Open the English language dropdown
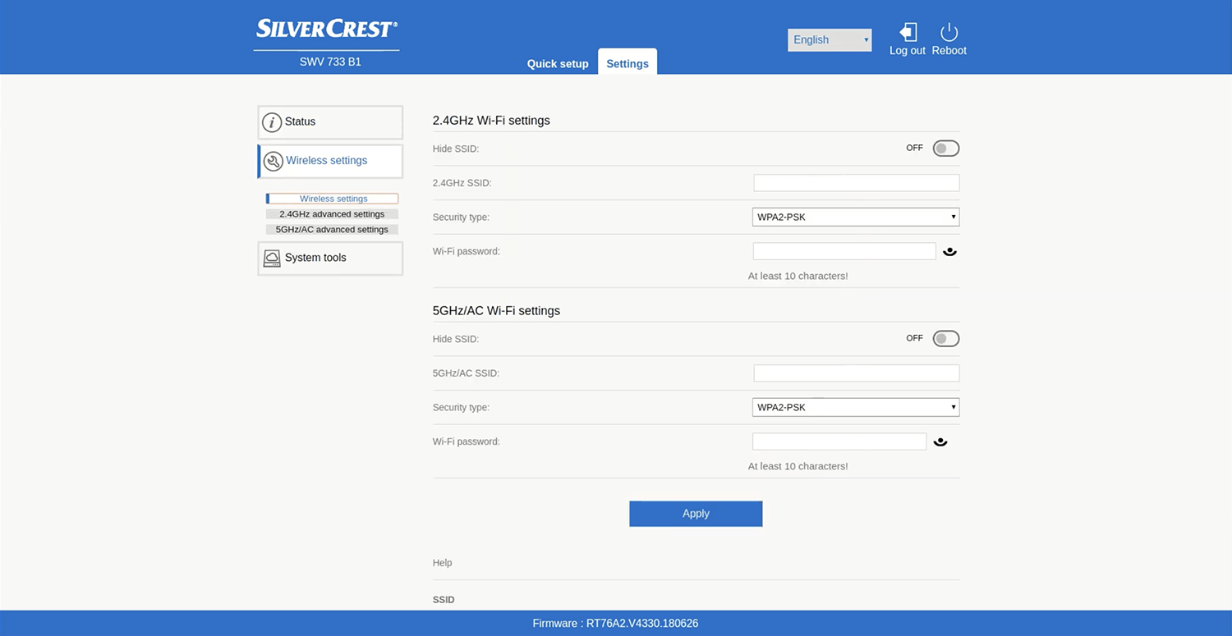1232x636 pixels. point(830,40)
